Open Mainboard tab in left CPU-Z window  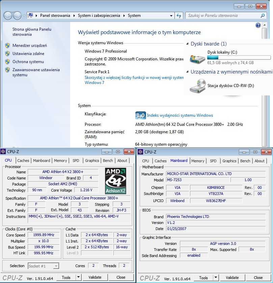point(42,161)
